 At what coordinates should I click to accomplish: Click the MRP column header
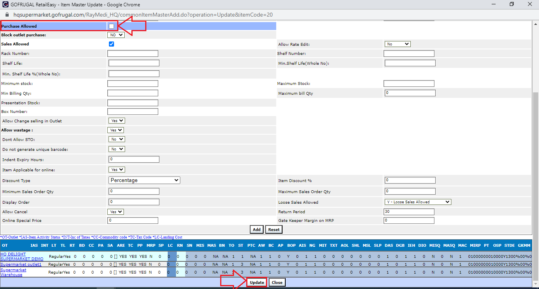coord(151,246)
